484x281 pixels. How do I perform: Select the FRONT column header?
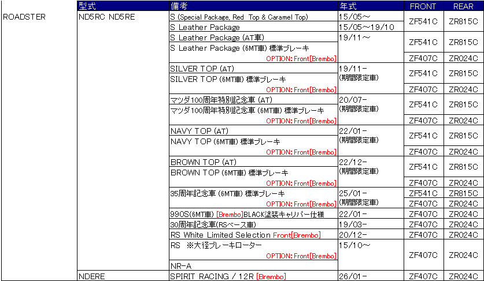[423, 6]
